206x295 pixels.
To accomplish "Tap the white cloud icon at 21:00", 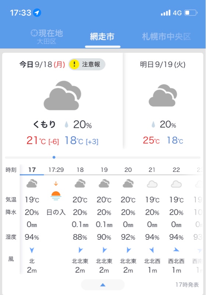I will [x=152, y=184].
